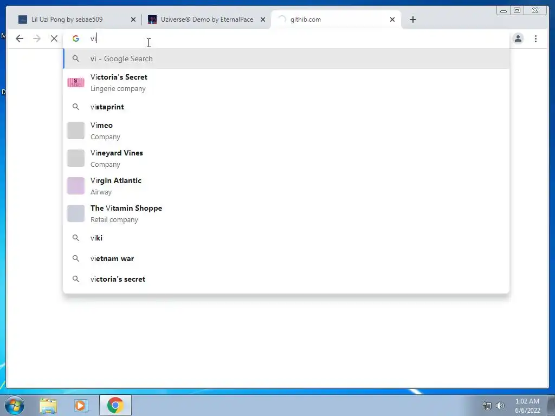Open Chrome's three-dot menu
Screen dimensions: 555x416
(536, 38)
